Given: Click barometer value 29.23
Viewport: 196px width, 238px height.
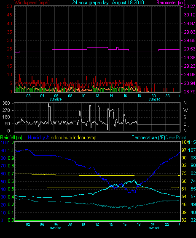Looking at the screenshot, I should click(x=190, y=66).
